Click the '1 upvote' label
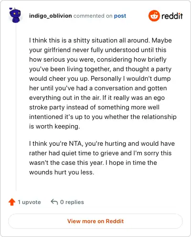 (29, 202)
